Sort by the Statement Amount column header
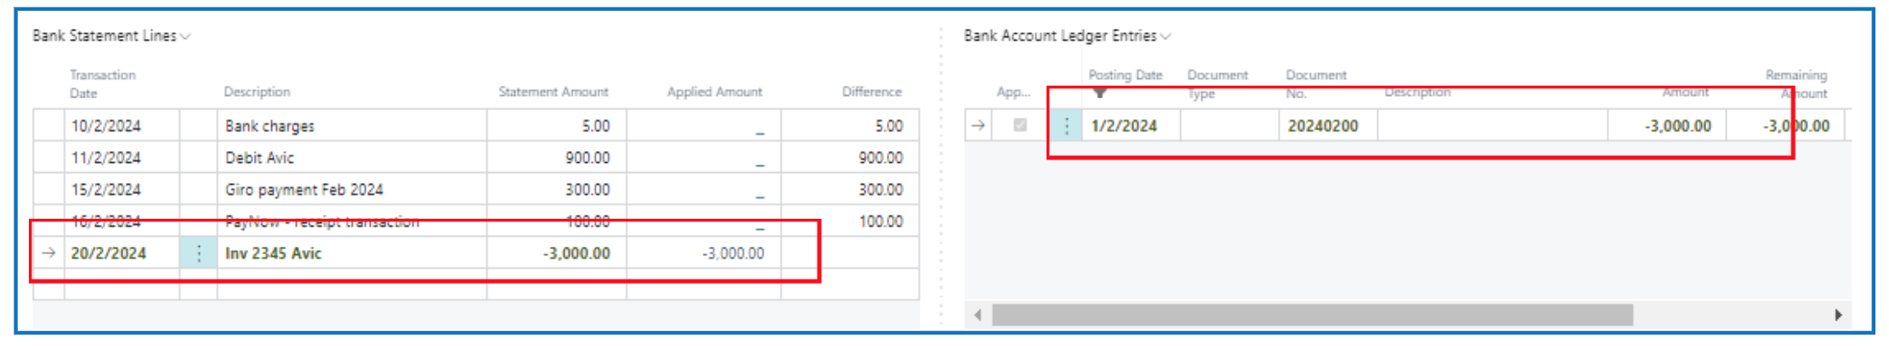 [x=553, y=92]
